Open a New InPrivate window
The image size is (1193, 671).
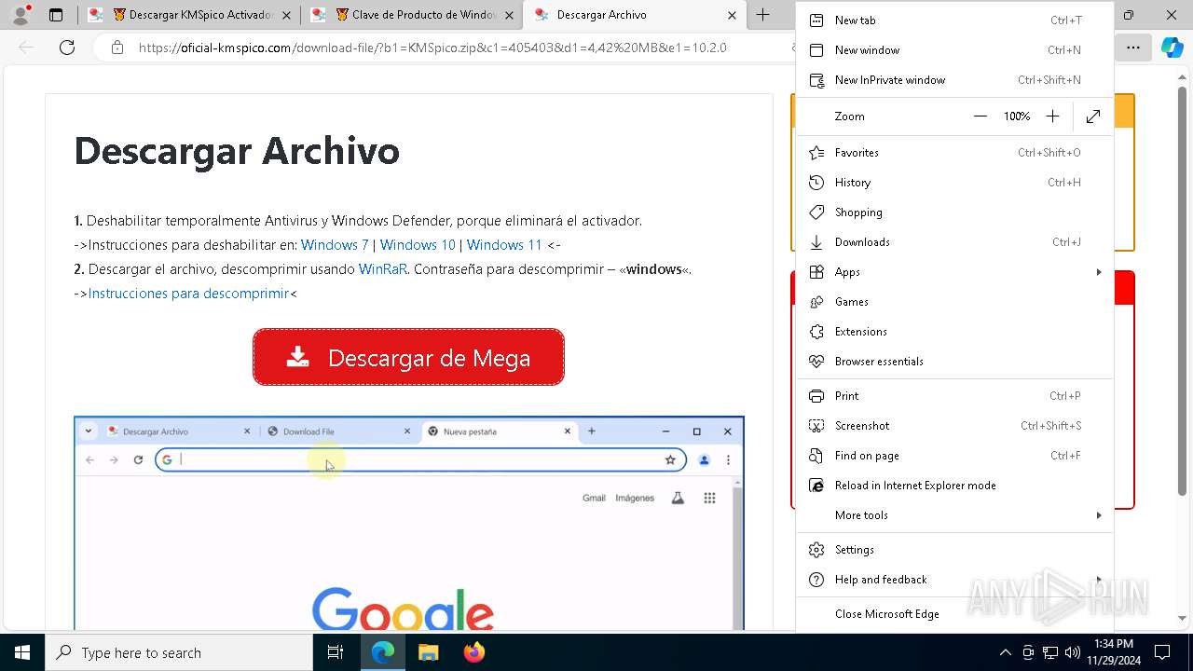(x=954, y=80)
